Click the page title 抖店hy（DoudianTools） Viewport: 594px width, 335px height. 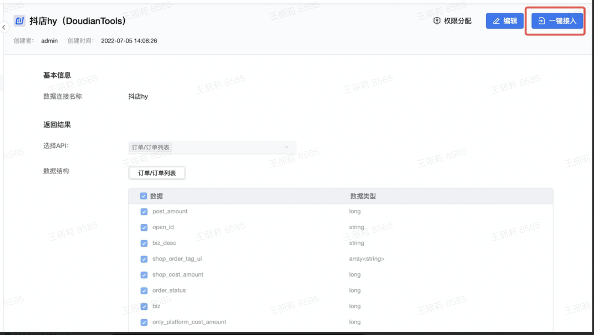(x=78, y=21)
